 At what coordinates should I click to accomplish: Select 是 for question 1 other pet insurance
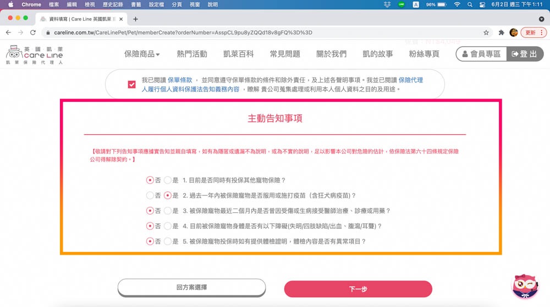[168, 180]
